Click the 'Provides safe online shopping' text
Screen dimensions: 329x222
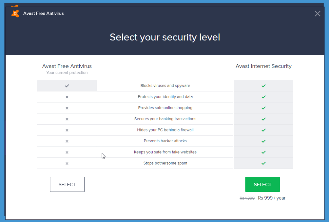165,108
